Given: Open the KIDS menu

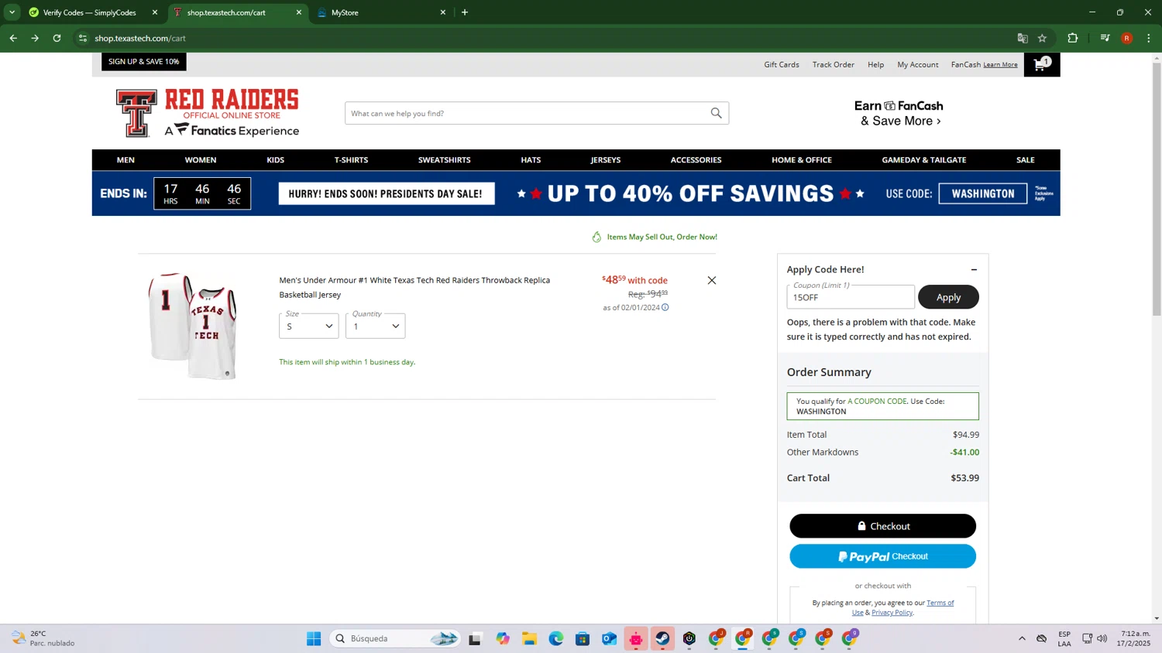Looking at the screenshot, I should coord(276,160).
